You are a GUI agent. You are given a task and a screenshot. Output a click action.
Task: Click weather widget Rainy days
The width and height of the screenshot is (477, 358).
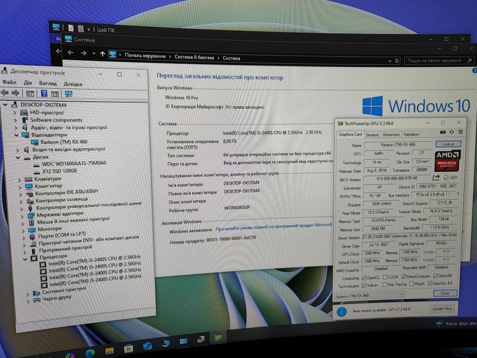pos(457,323)
